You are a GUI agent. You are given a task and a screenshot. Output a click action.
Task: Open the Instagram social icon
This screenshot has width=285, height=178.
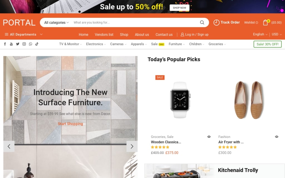coord(24,44)
